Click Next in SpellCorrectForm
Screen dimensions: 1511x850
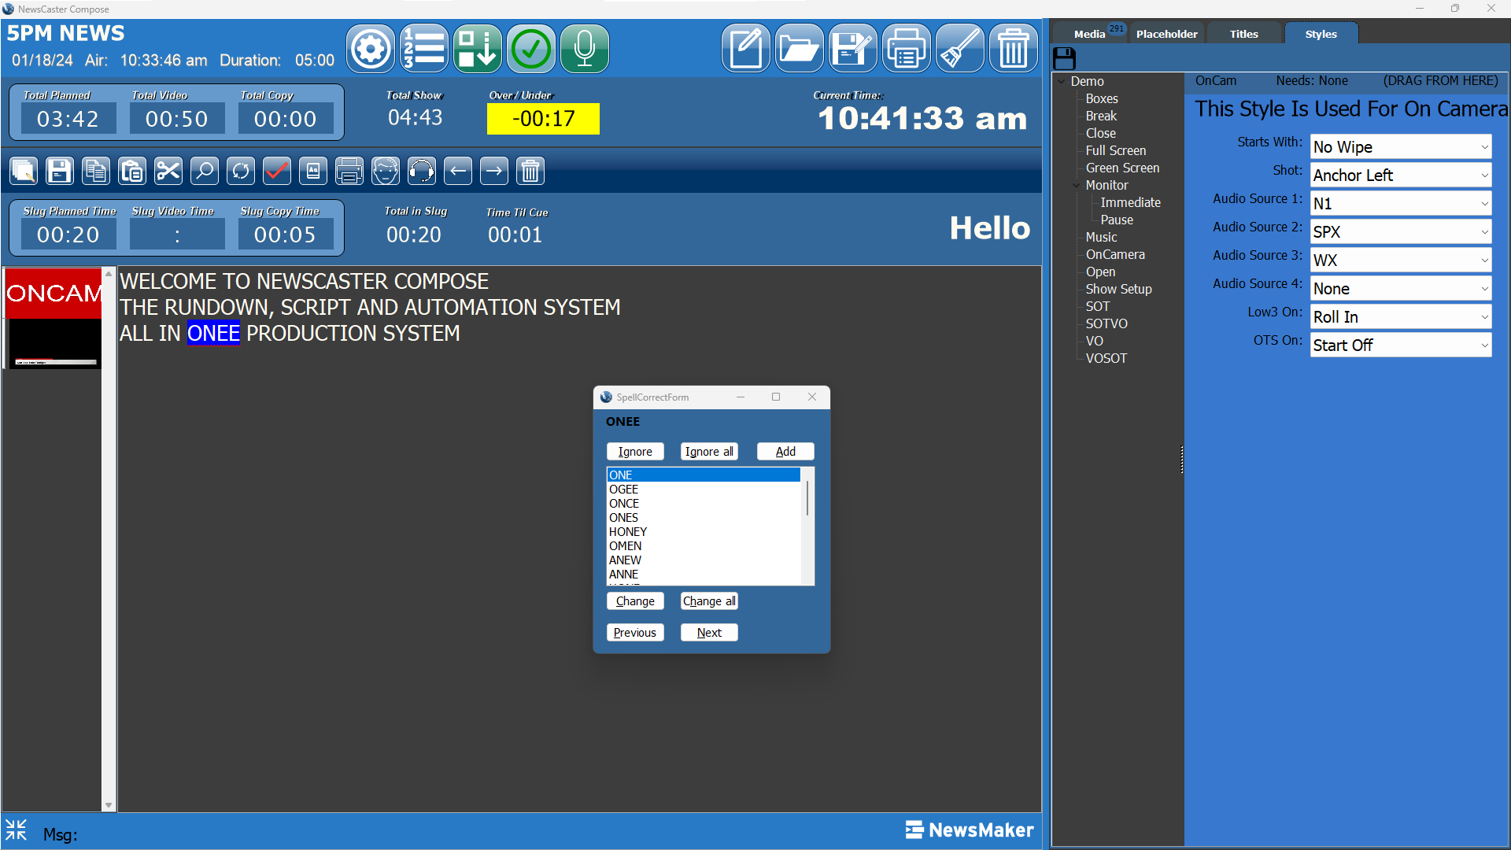coord(709,633)
